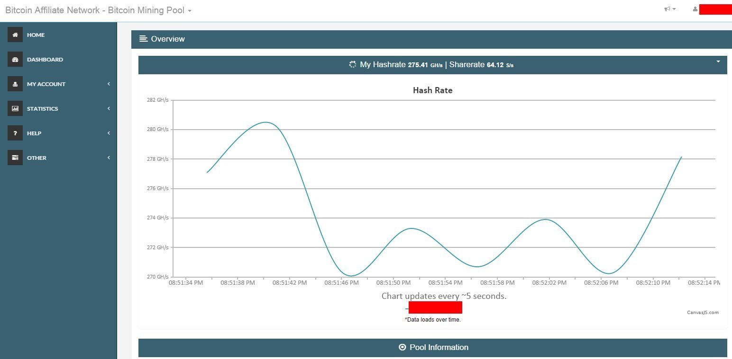Image resolution: width=732 pixels, height=359 pixels.
Task: Expand the Help submenu arrow
Action: (109, 133)
